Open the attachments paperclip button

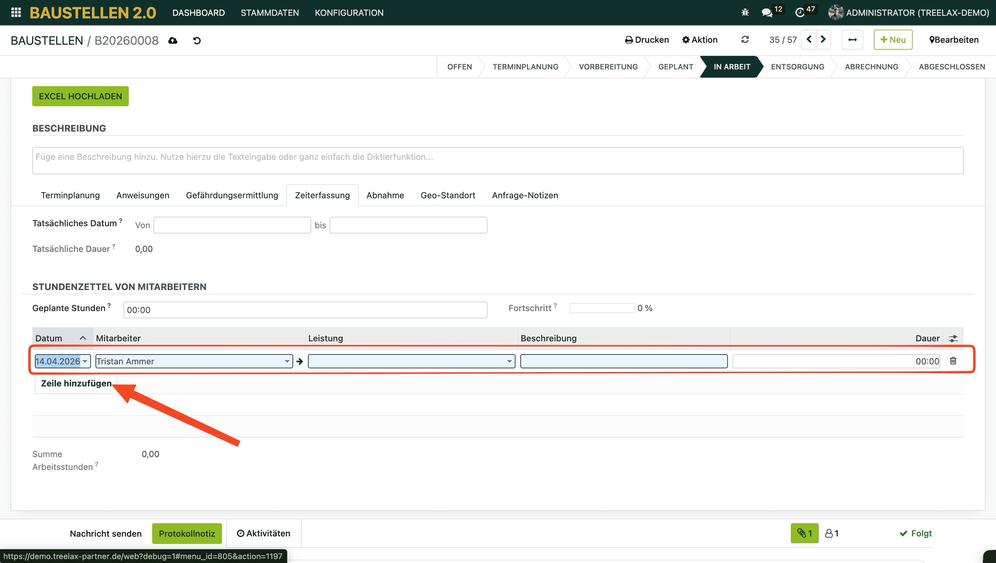(x=804, y=533)
